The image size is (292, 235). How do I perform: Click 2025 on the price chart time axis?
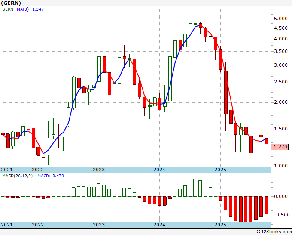[220, 170]
